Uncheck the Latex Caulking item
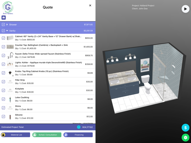 click(x=3, y=99)
